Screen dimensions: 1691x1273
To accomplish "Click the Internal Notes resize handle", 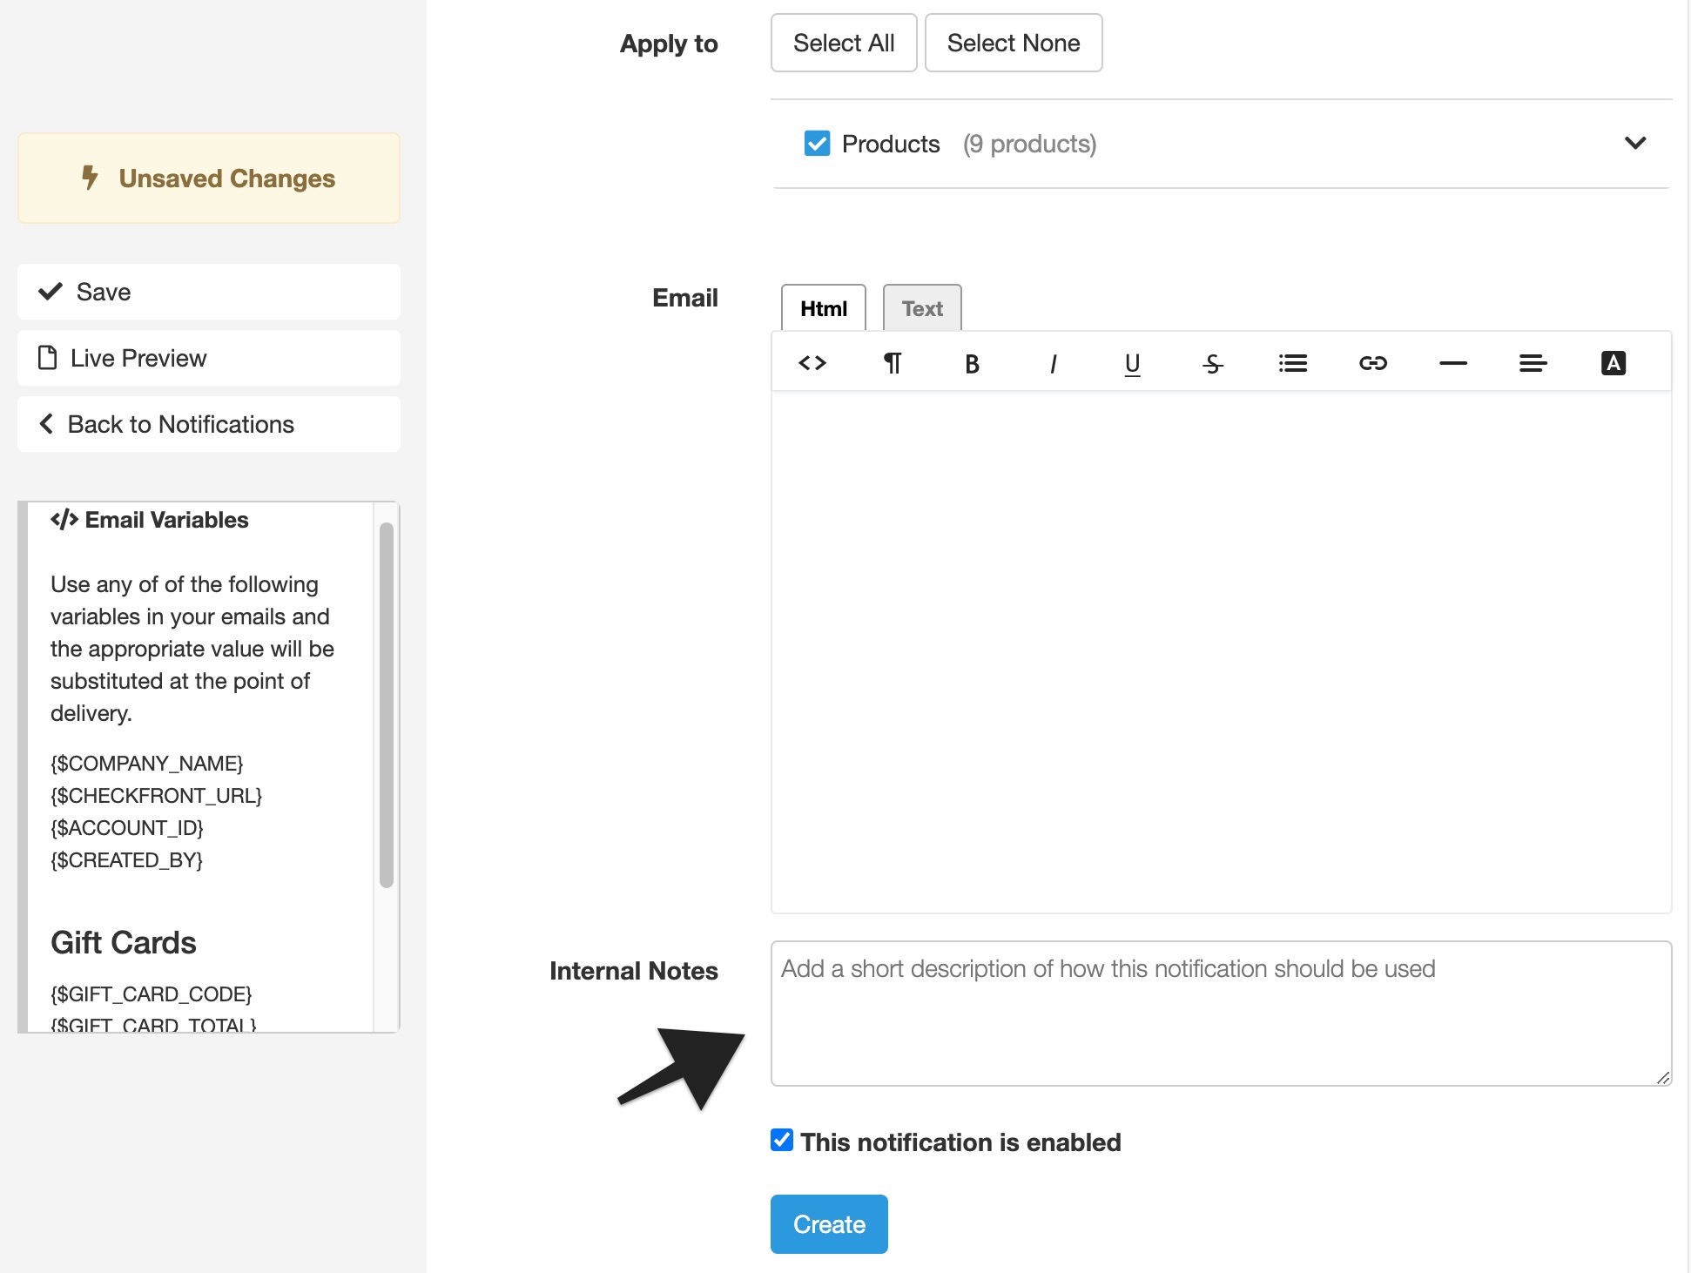I will tap(1662, 1077).
